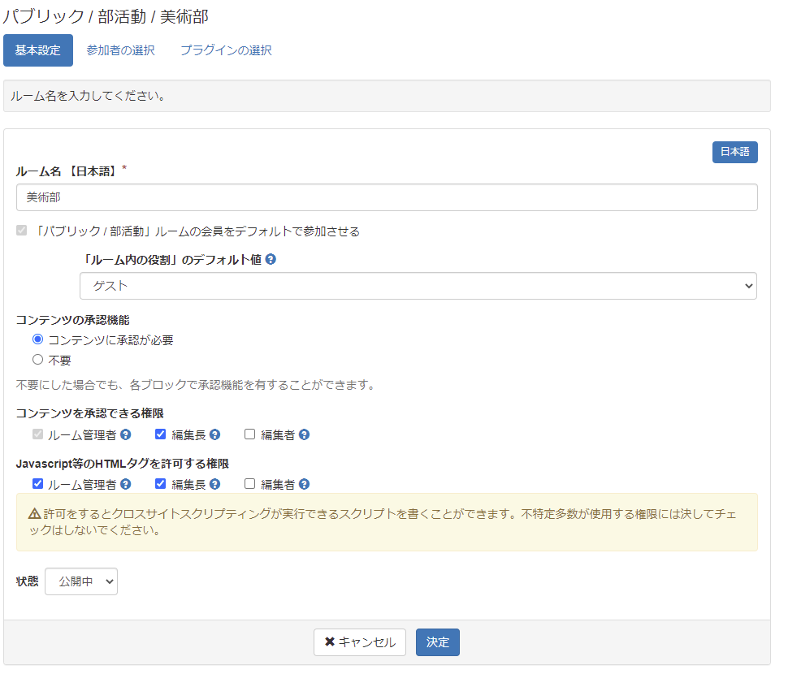Click help icon beside Javascript 編集者

click(x=304, y=485)
